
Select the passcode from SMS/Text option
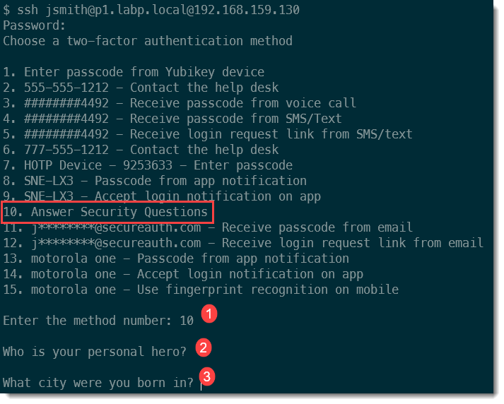[172, 119]
